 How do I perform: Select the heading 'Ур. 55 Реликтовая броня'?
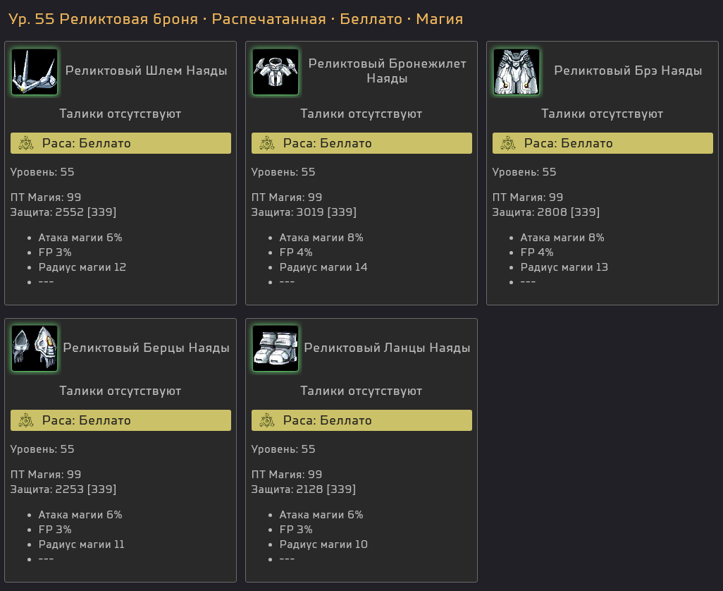click(104, 19)
